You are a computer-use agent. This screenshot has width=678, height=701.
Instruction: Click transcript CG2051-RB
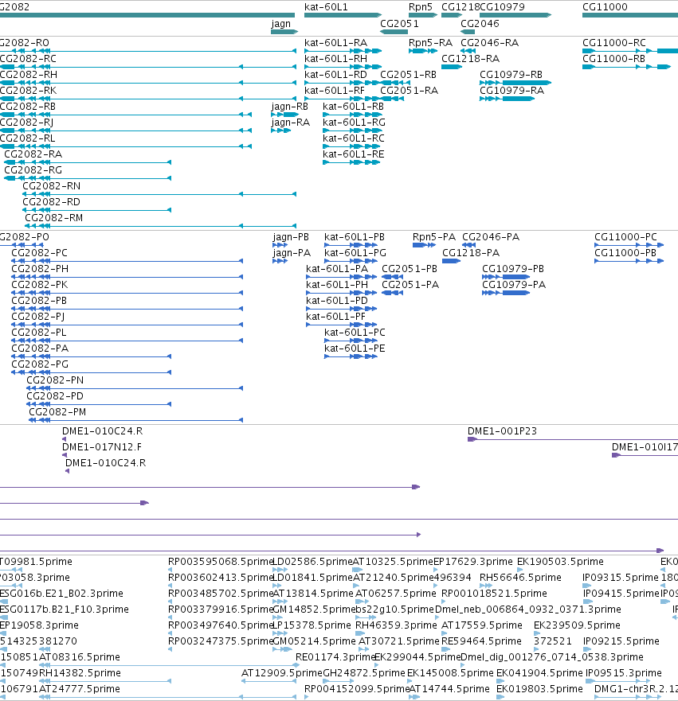pos(408,75)
